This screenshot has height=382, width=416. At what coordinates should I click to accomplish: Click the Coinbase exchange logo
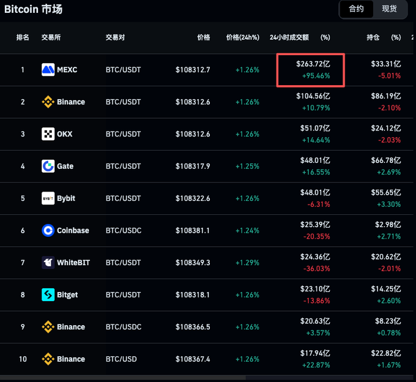[x=48, y=230]
